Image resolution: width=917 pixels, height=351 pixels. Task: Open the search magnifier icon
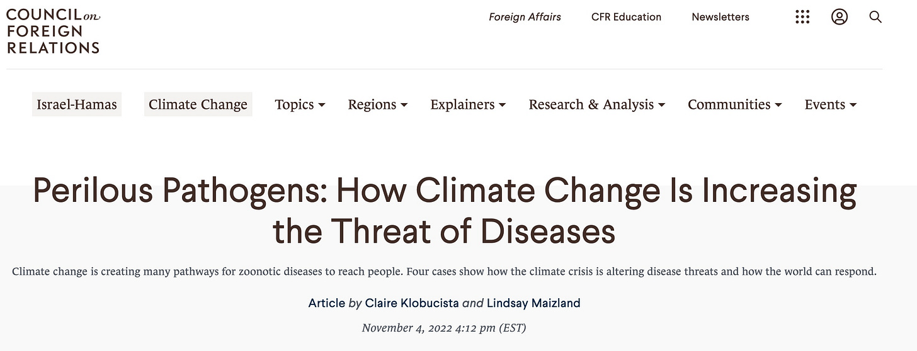(x=875, y=17)
